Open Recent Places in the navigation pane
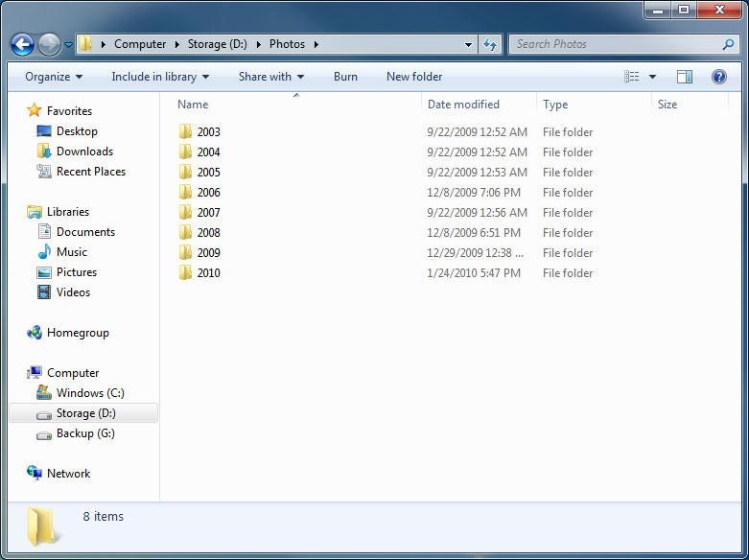 [x=91, y=171]
